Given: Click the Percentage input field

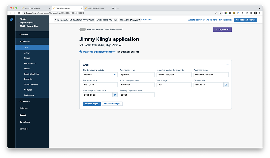Looking at the screenshot, I should click(174, 85).
